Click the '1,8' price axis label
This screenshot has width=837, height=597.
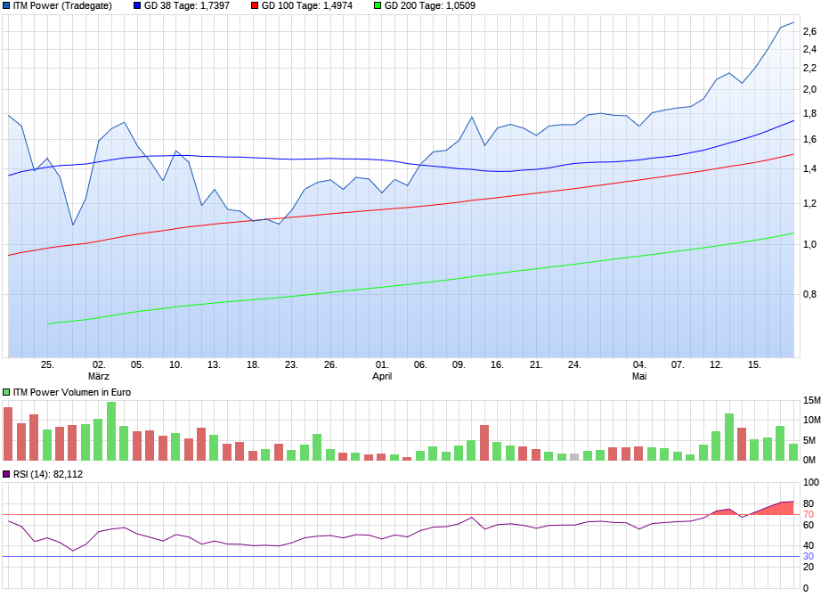(x=809, y=114)
